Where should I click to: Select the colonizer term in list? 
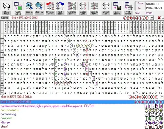pos(6,118)
